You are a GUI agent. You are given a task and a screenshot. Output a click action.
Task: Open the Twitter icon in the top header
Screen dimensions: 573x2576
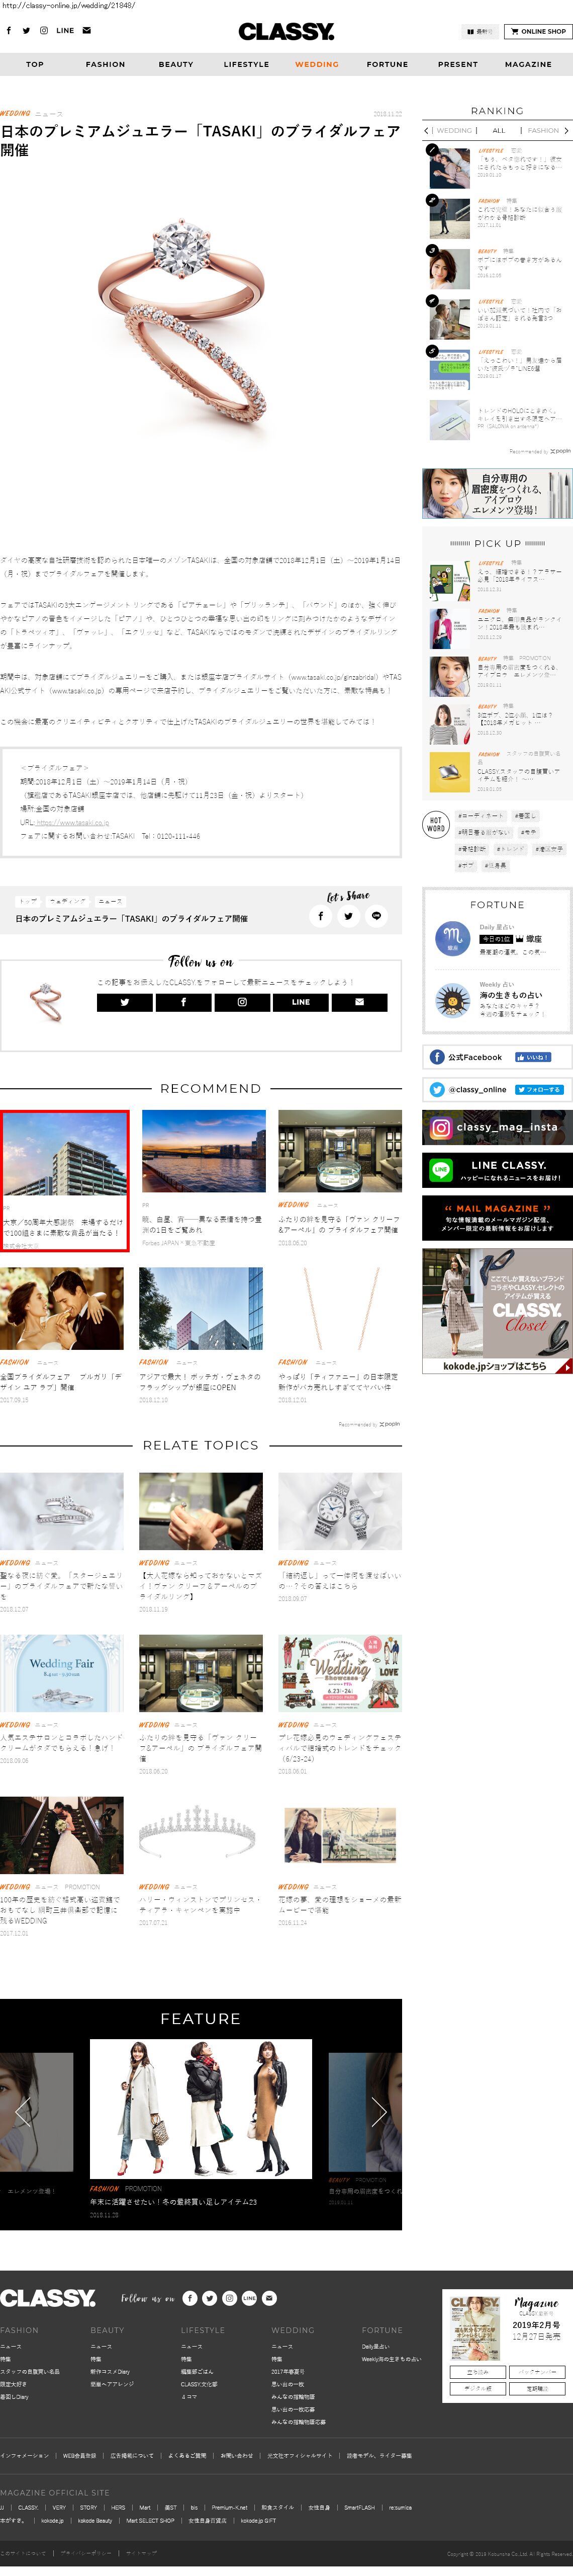[26, 31]
